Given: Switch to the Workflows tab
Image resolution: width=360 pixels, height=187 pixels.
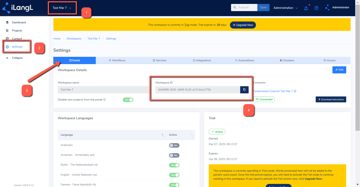Looking at the screenshot, I should 117,60.
